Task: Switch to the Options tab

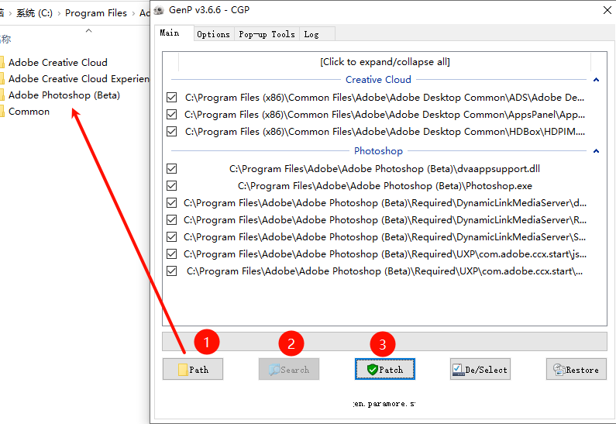Action: pos(213,34)
